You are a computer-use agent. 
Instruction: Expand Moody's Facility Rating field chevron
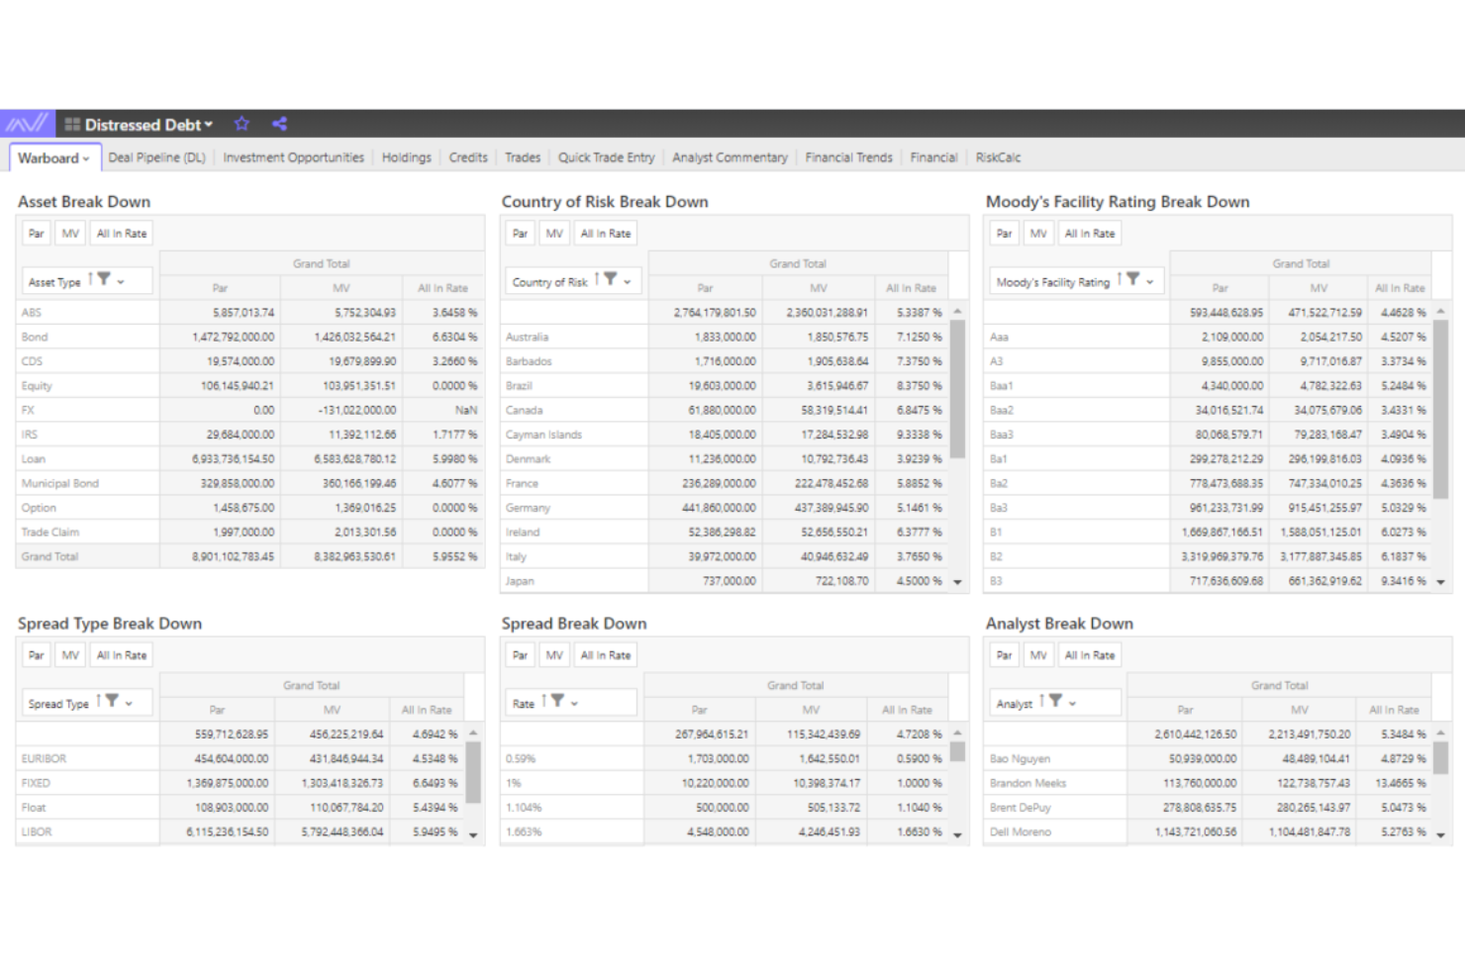(x=1150, y=282)
